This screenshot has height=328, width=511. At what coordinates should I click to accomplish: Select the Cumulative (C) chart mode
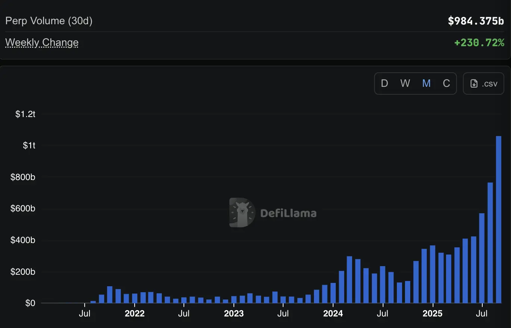pyautogui.click(x=446, y=83)
